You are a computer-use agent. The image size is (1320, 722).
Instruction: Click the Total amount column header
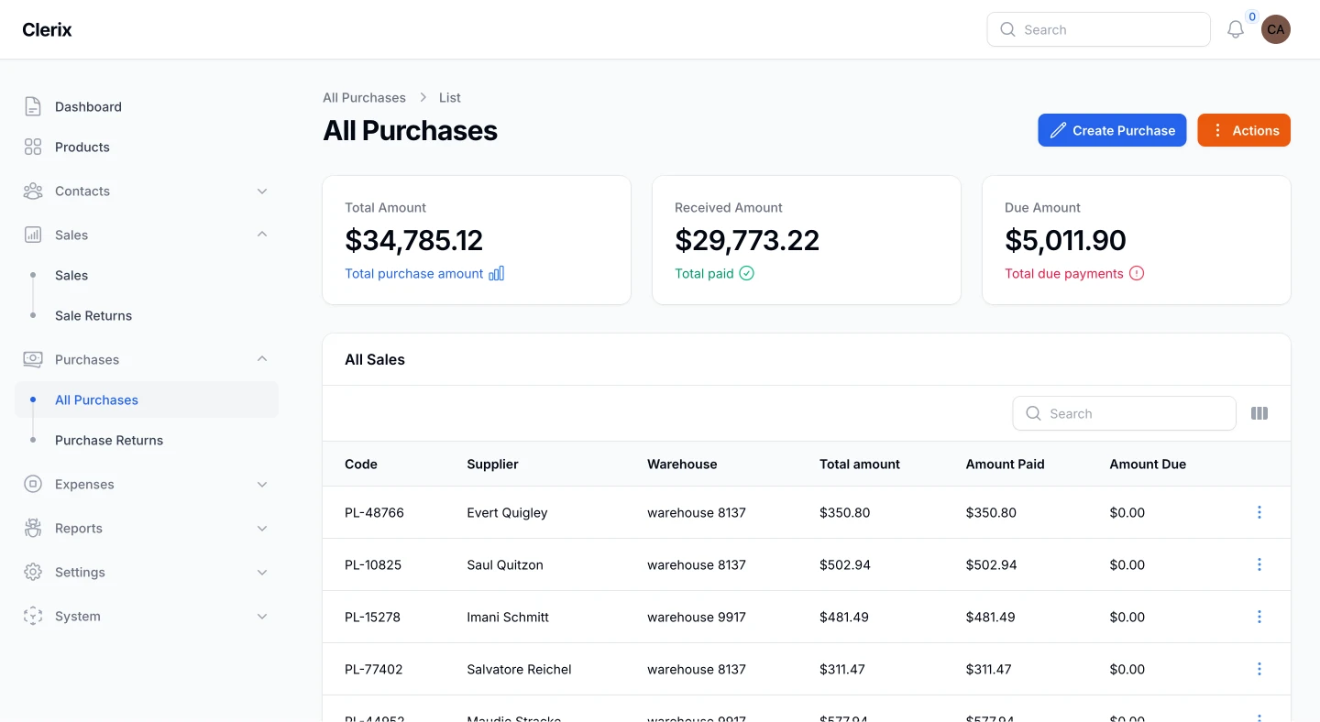[859, 464]
